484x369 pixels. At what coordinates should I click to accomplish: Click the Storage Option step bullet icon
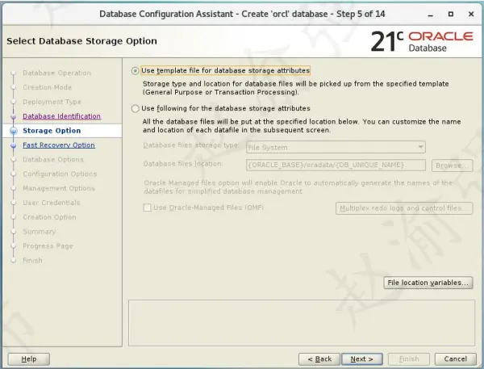pyautogui.click(x=13, y=131)
